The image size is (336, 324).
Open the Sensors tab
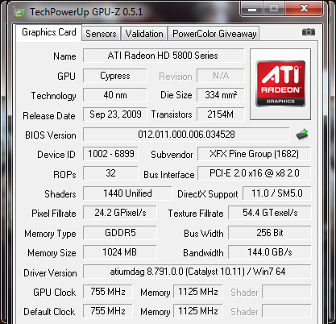pyautogui.click(x=101, y=34)
